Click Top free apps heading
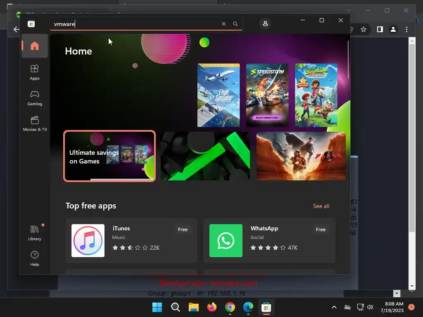 click(x=91, y=206)
